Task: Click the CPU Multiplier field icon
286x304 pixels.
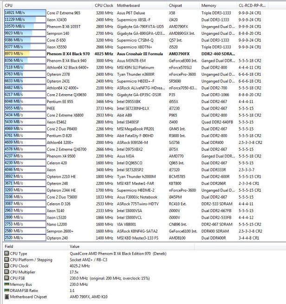Action: [7, 272]
